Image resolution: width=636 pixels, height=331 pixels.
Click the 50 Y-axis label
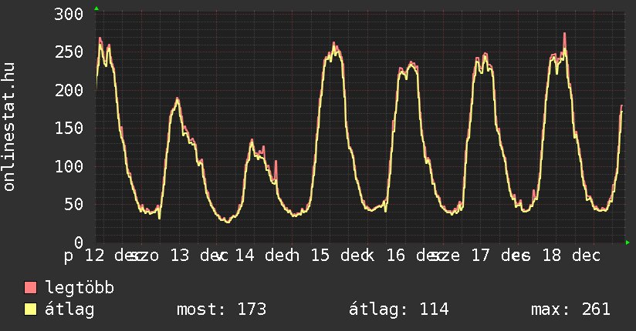[74, 204]
